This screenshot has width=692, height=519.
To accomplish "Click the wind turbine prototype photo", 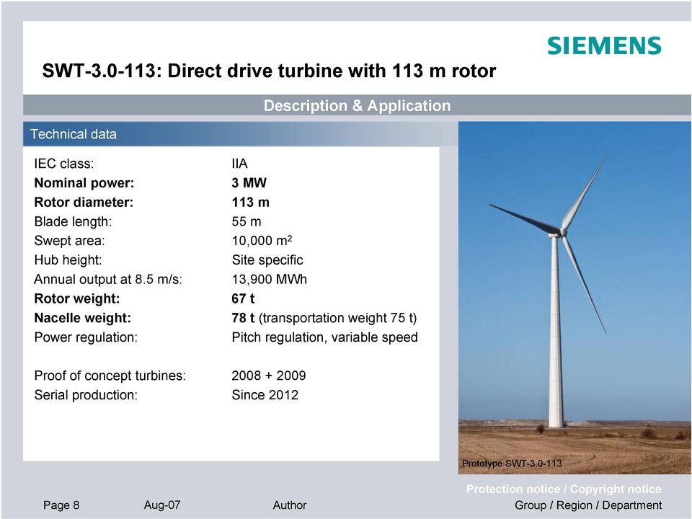I will pyautogui.click(x=575, y=298).
